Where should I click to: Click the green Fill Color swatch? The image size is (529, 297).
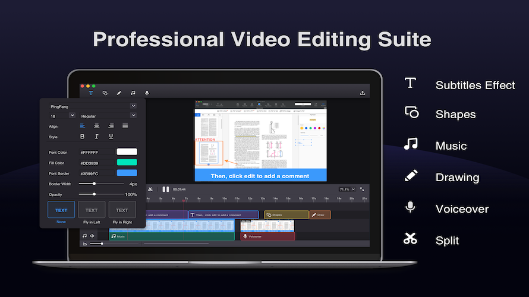pyautogui.click(x=127, y=162)
